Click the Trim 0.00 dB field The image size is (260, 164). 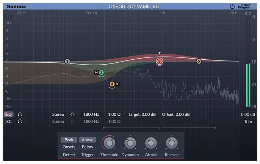coord(248,114)
